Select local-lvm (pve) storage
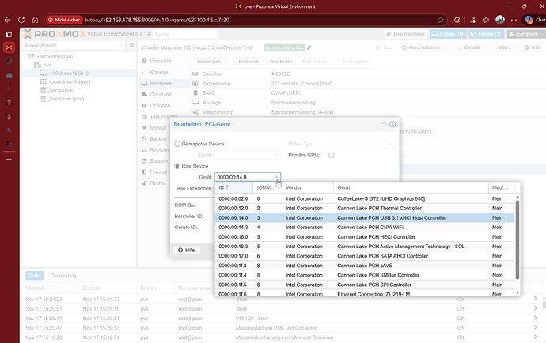This screenshot has width=546, height=343. [x=67, y=99]
